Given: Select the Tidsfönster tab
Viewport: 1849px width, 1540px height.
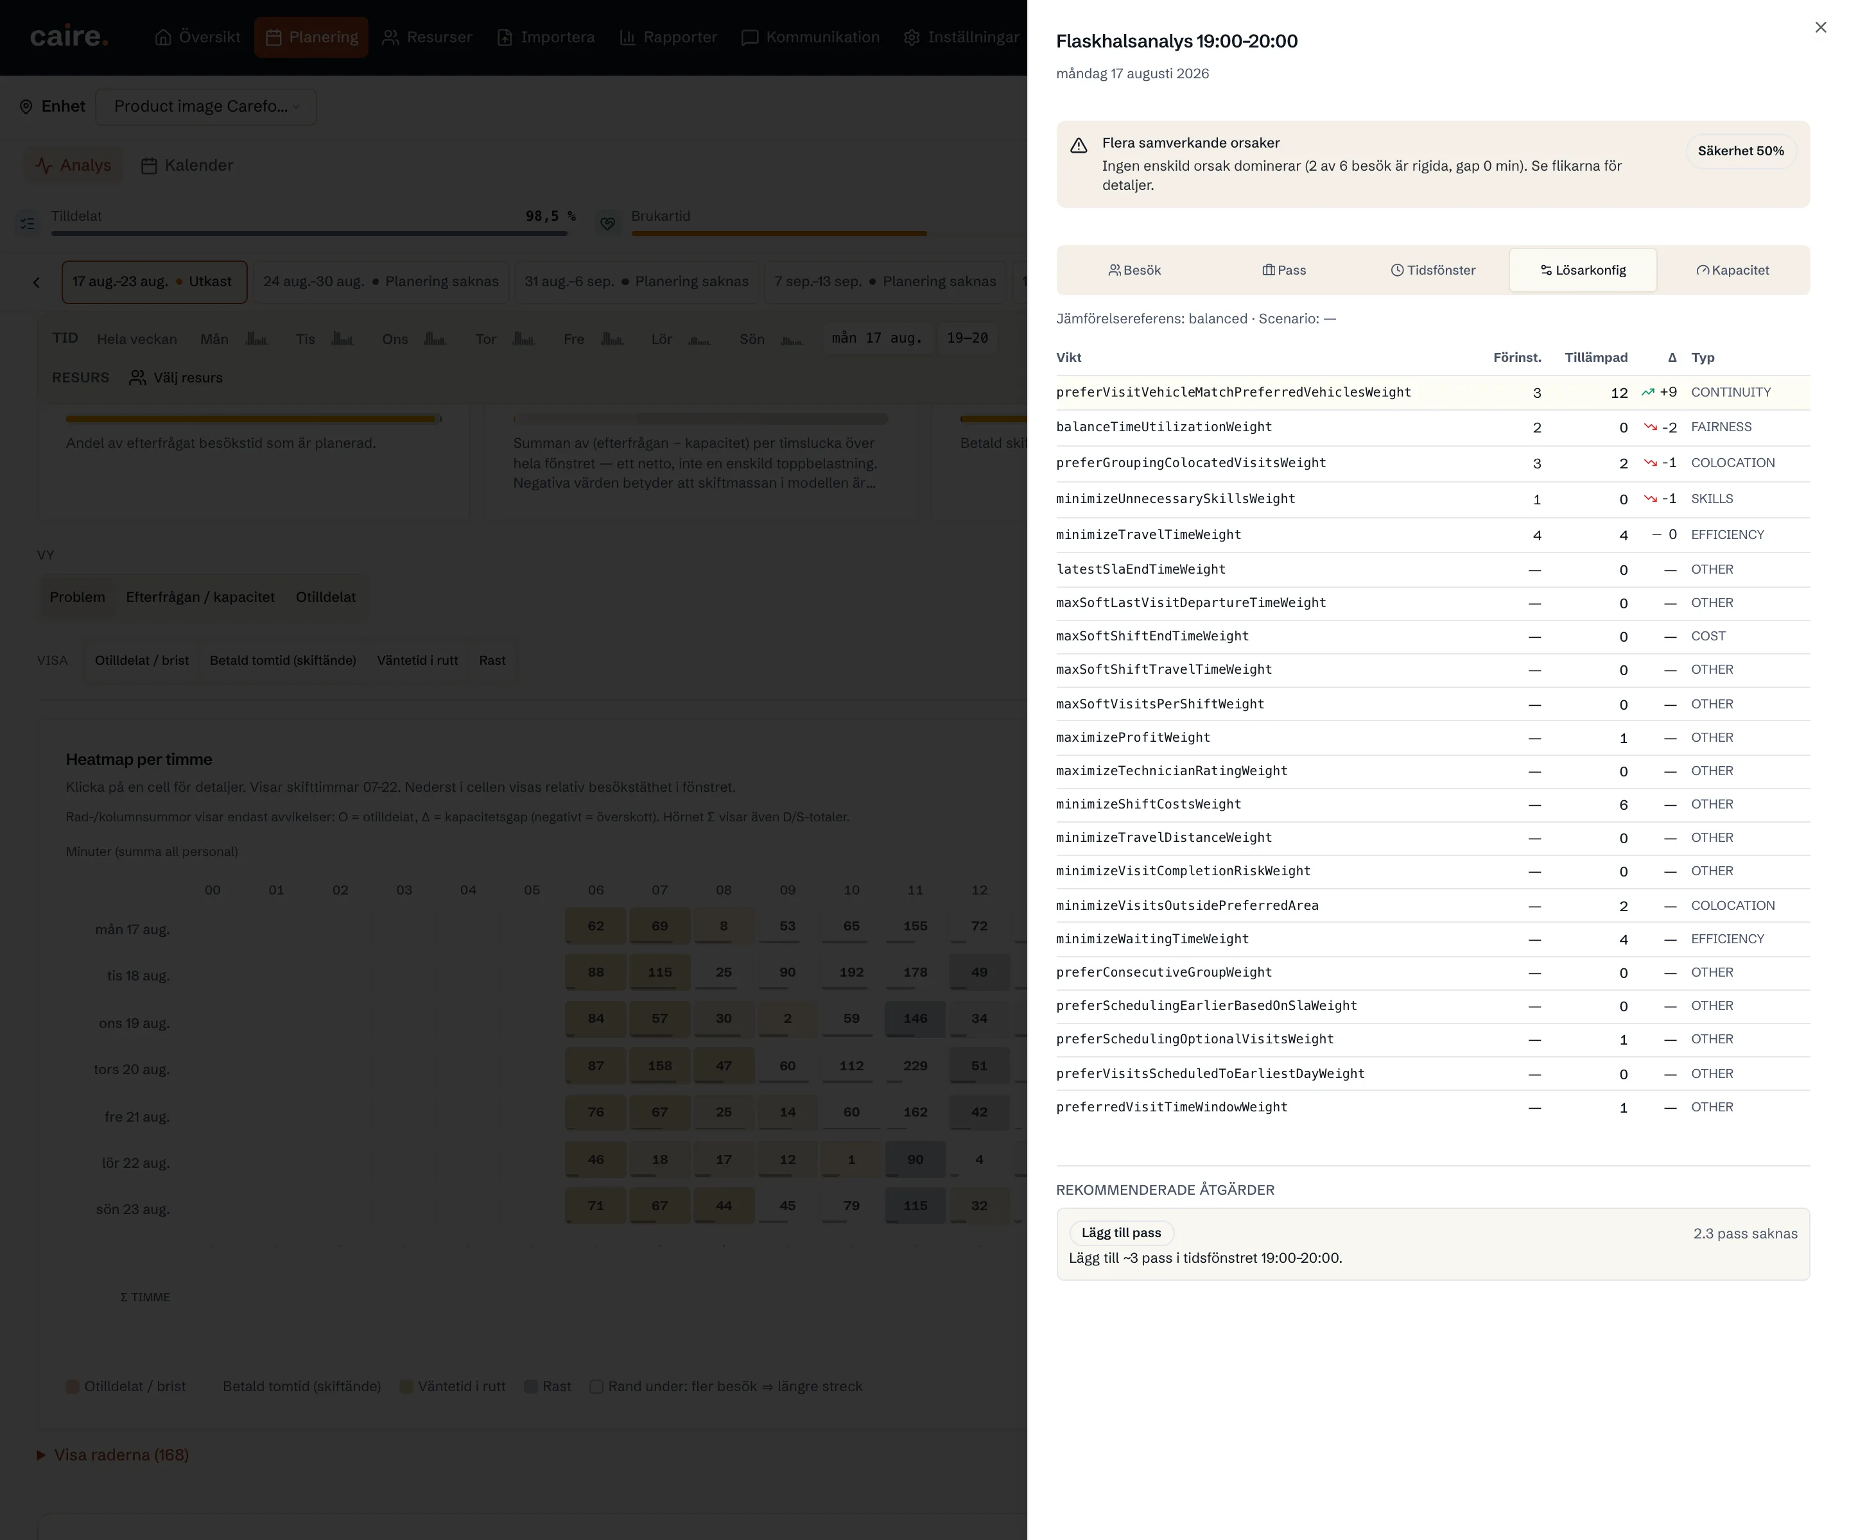Looking at the screenshot, I should point(1432,270).
